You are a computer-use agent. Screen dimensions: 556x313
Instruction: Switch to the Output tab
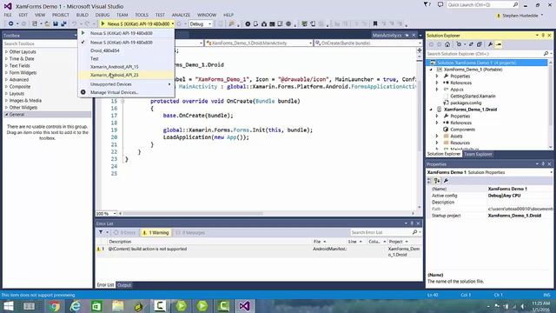pyautogui.click(x=123, y=285)
